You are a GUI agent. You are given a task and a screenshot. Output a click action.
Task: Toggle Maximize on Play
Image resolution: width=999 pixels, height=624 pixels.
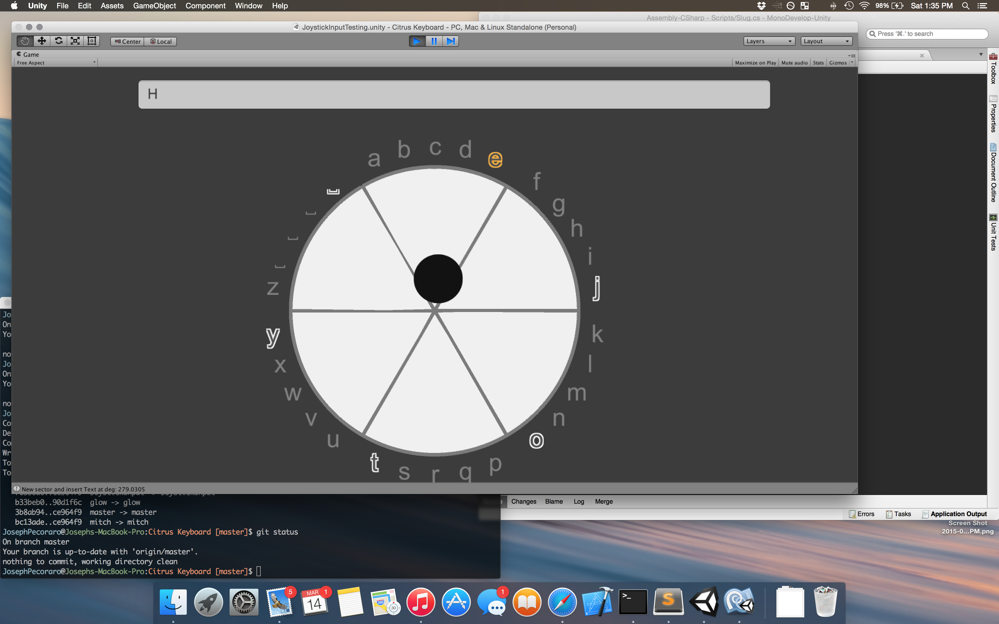755,63
